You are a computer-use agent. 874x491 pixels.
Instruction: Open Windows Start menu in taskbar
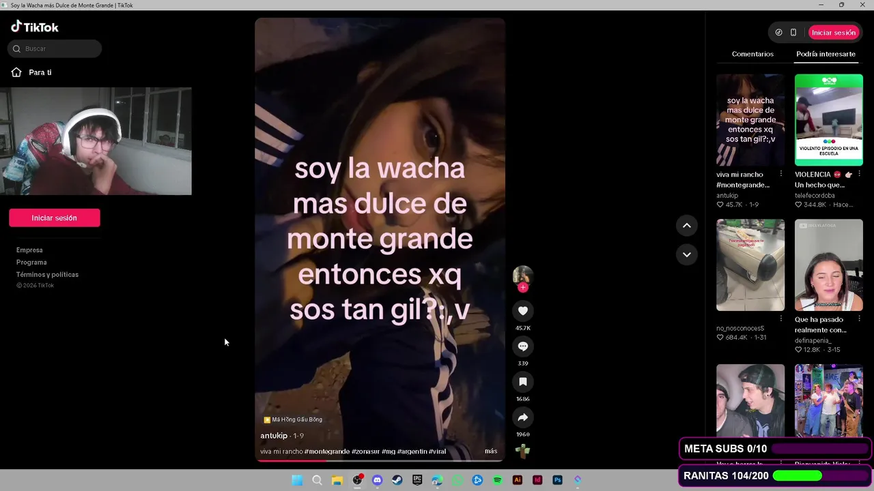(x=297, y=480)
